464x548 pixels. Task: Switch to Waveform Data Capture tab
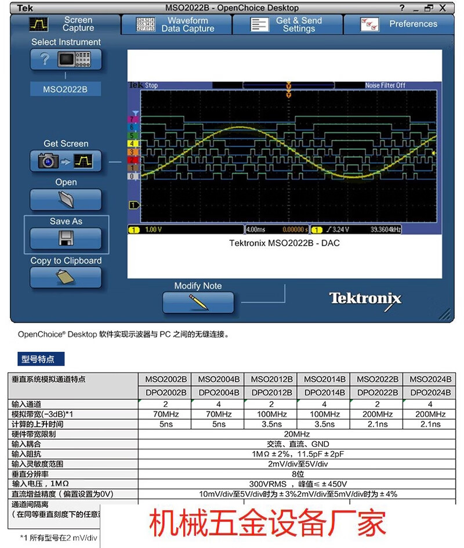176,24
